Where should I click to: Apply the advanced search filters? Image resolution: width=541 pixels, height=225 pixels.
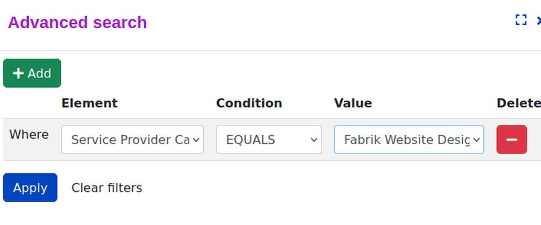[x=30, y=187]
